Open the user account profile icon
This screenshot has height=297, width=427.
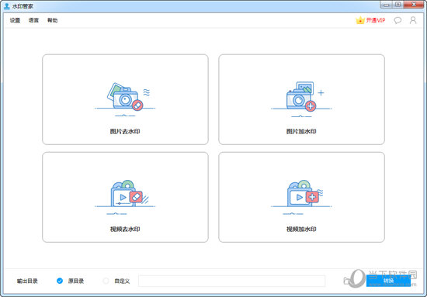(x=413, y=20)
